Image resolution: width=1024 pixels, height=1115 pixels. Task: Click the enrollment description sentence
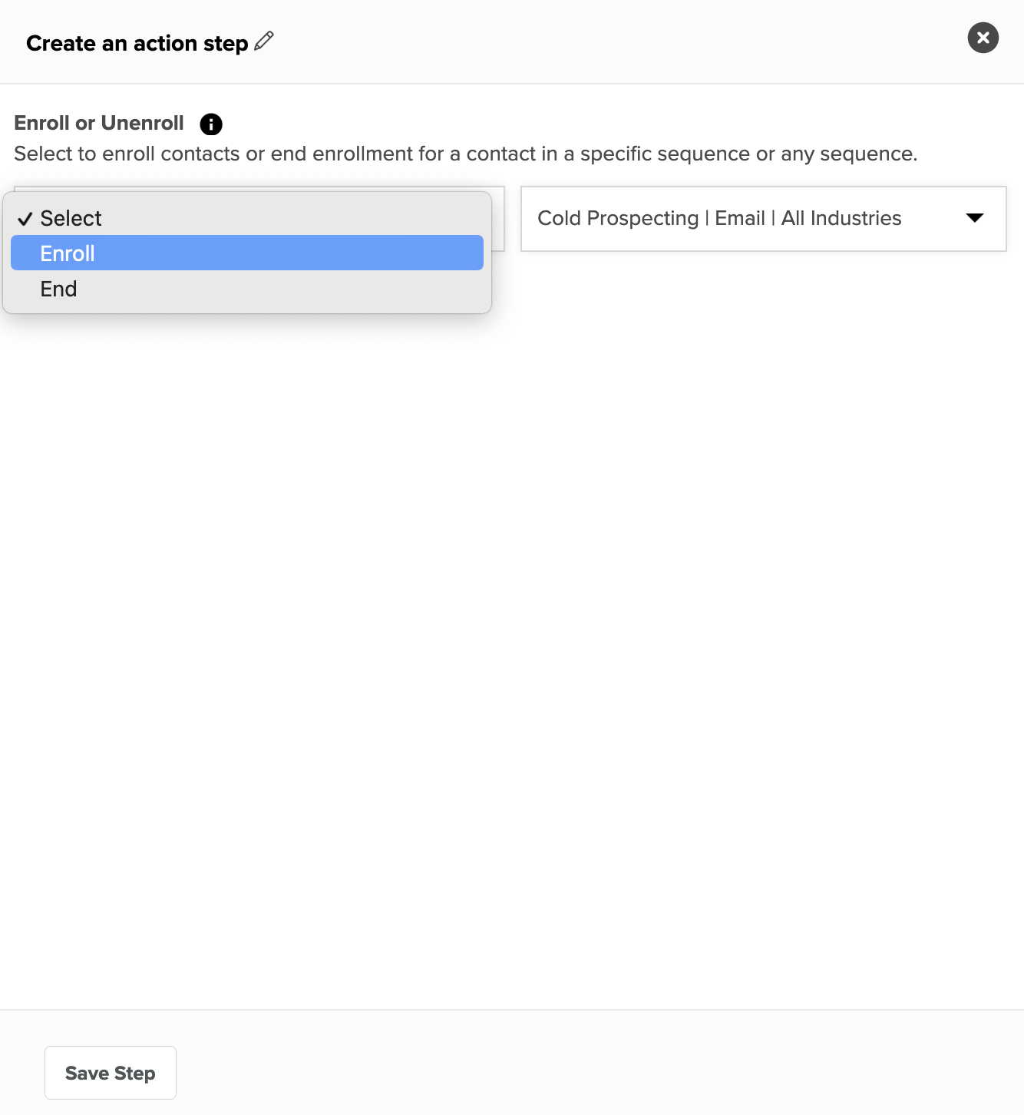[466, 154]
